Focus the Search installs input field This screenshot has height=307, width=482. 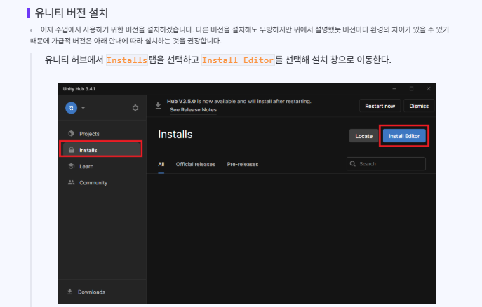(386, 163)
